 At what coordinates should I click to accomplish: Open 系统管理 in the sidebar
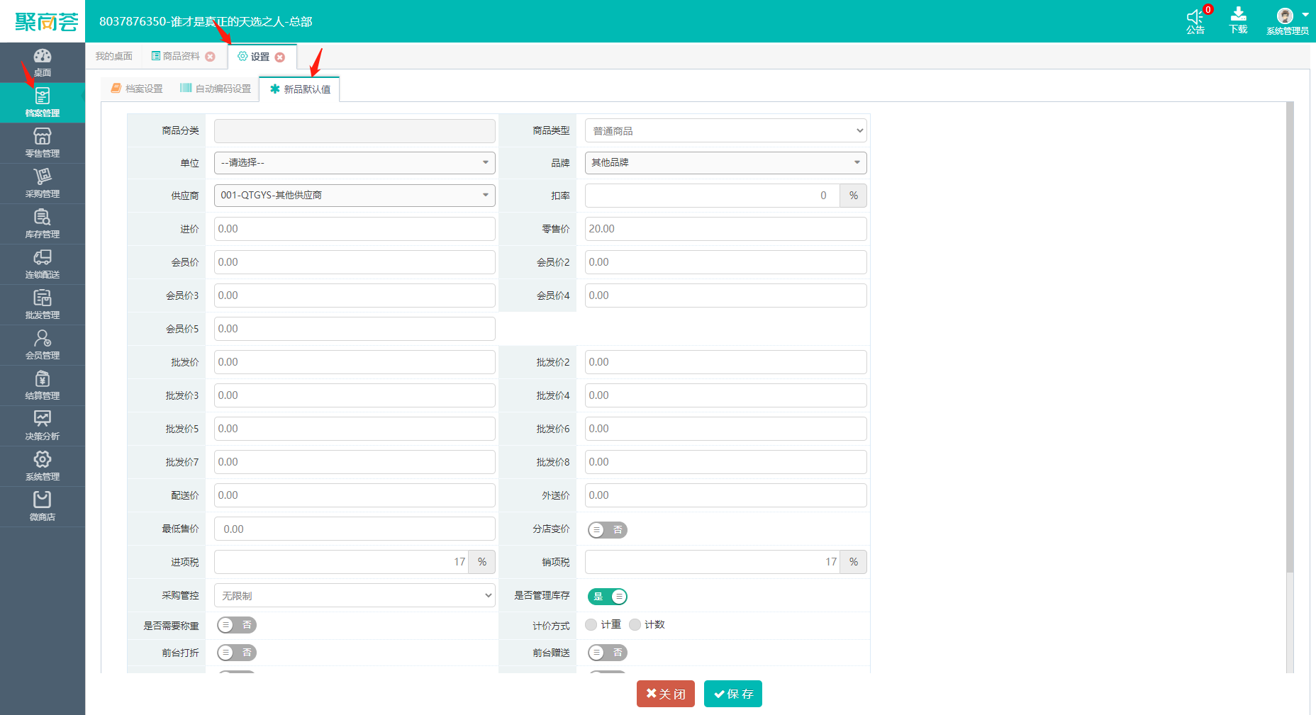point(43,466)
